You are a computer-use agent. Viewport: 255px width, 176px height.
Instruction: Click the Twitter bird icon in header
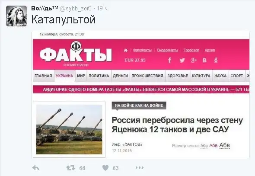[182, 61]
